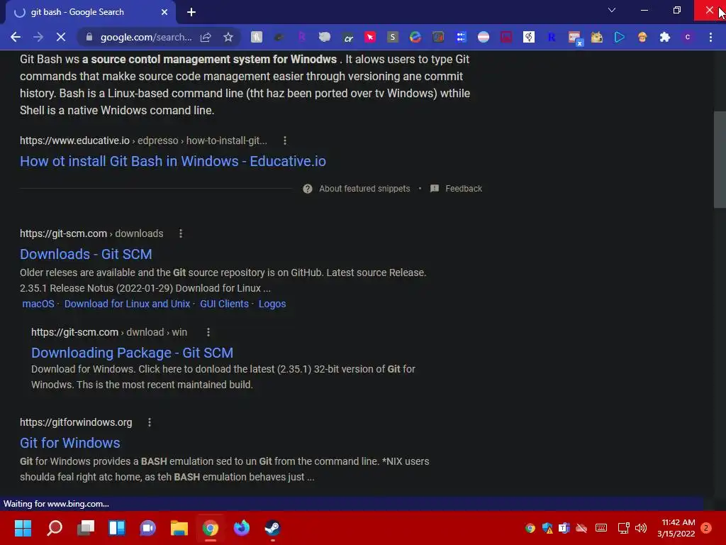Open the Chat taskbar app
726x545 pixels.
(147, 528)
